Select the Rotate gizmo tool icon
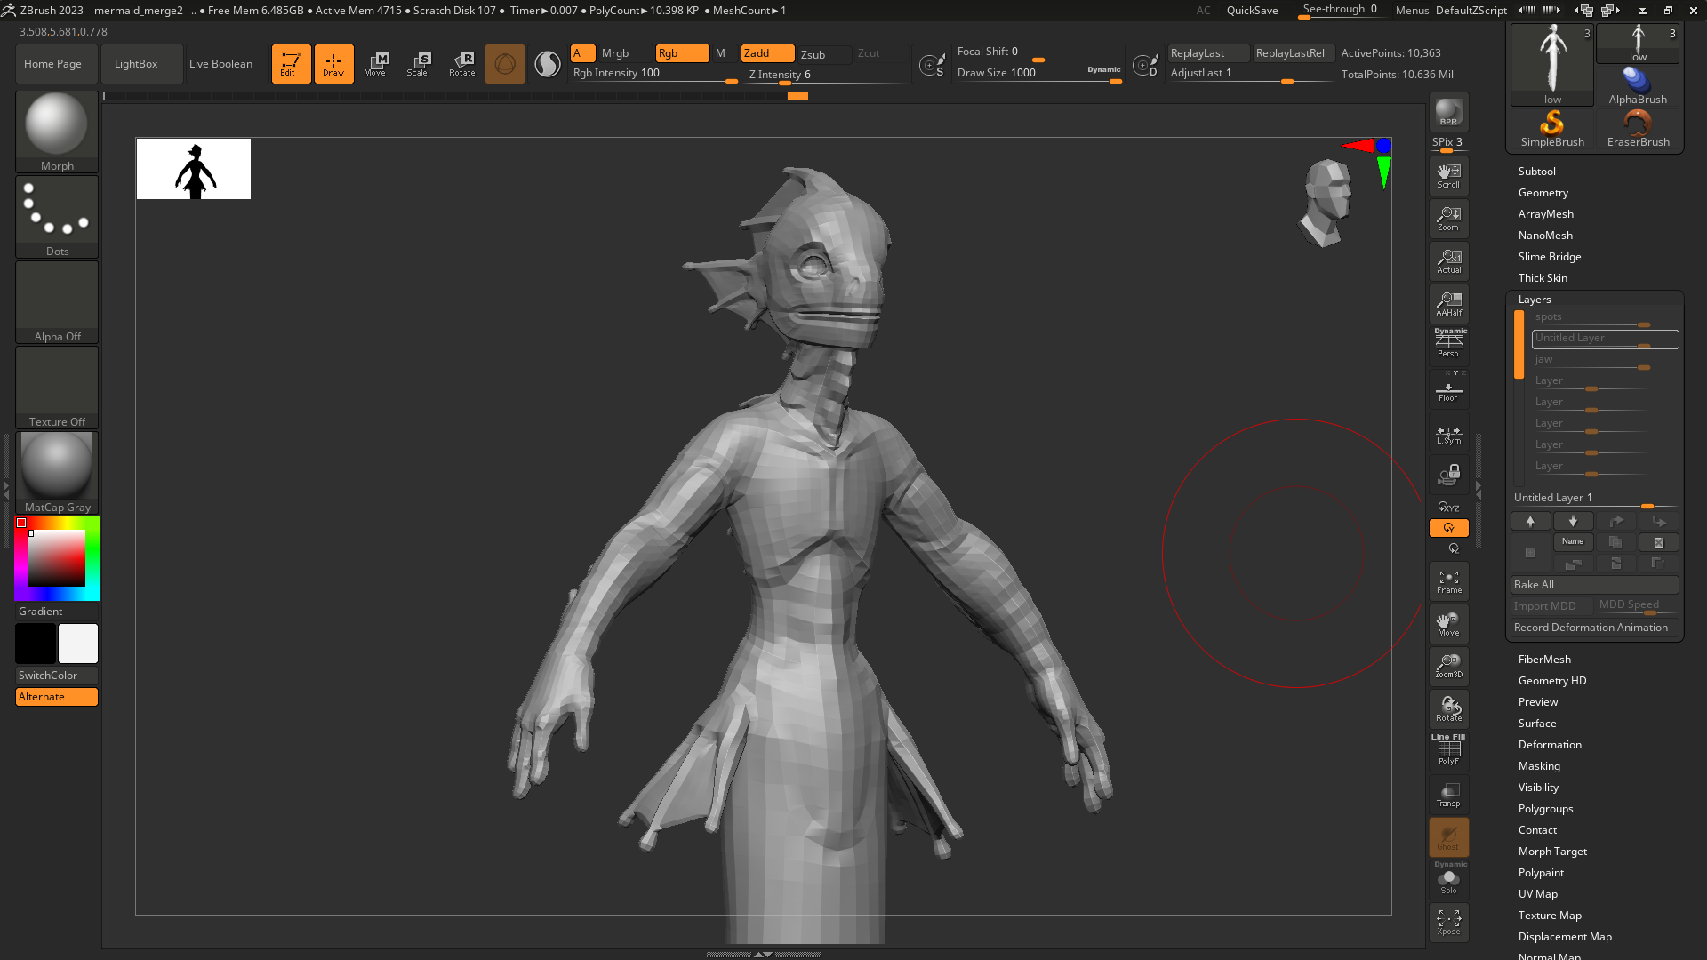This screenshot has height=960, width=1707. [x=462, y=63]
